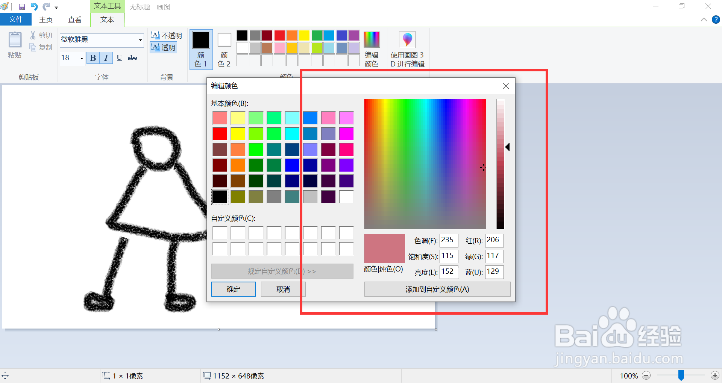Click the Copy (复制) icon
The height and width of the screenshot is (383, 722).
33,47
